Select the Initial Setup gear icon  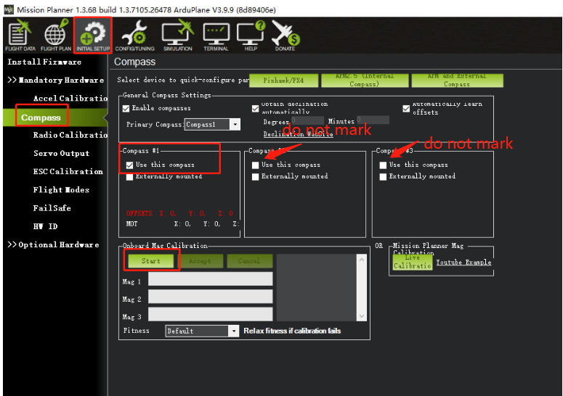93,36
